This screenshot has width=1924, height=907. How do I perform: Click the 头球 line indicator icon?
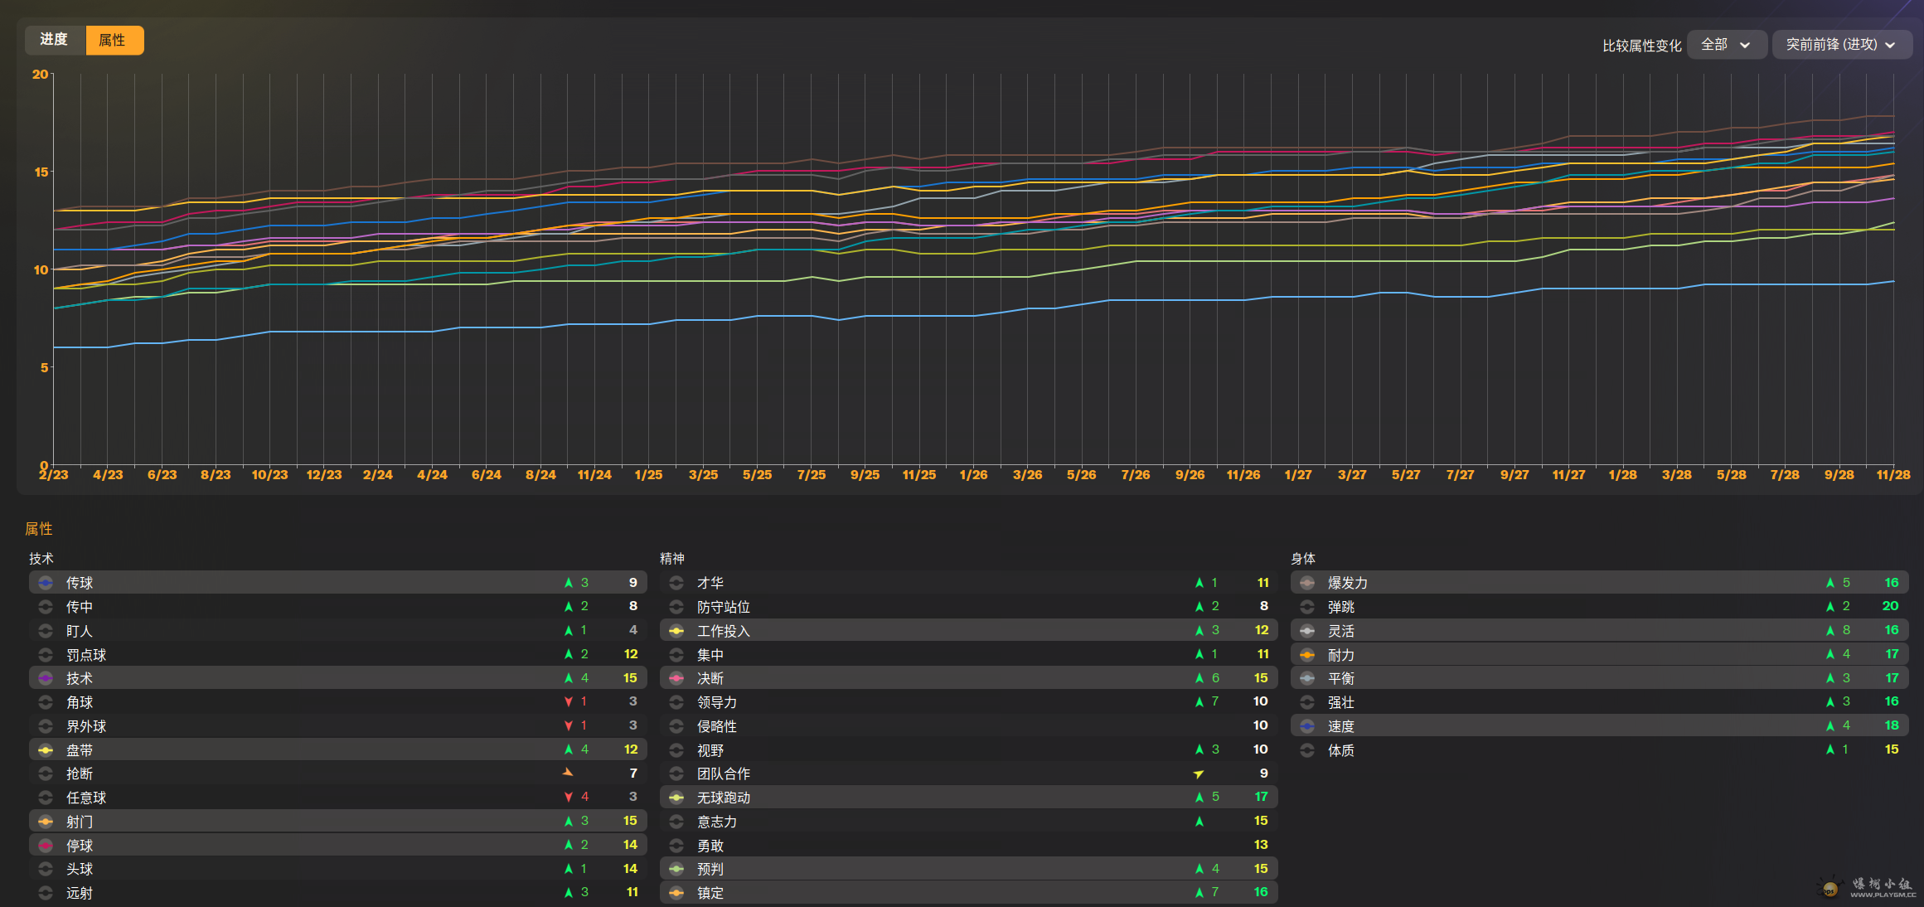coord(46,869)
